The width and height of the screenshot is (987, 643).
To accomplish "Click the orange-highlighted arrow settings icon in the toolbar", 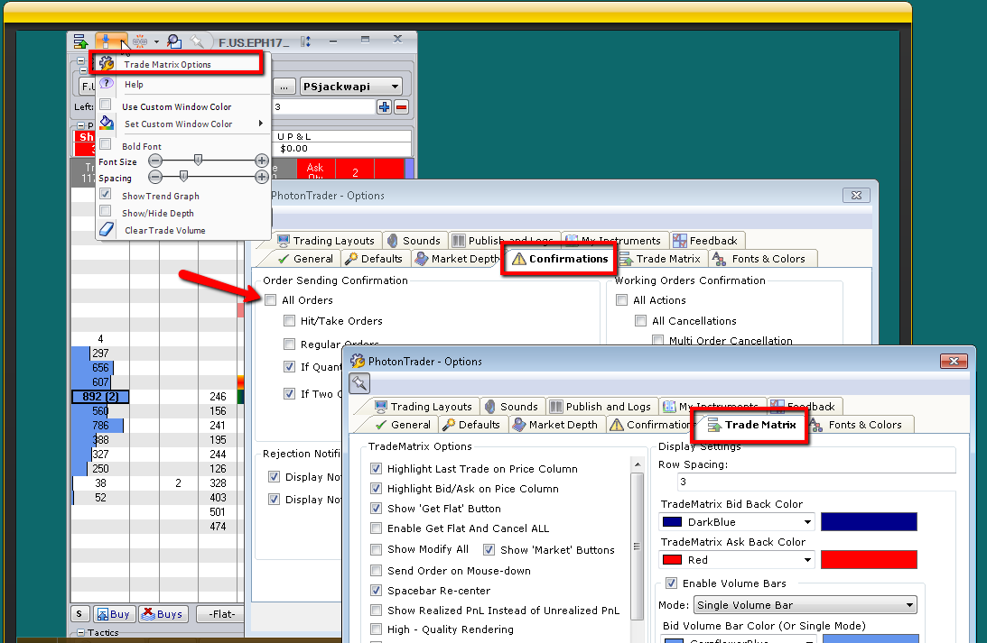I will (x=107, y=41).
